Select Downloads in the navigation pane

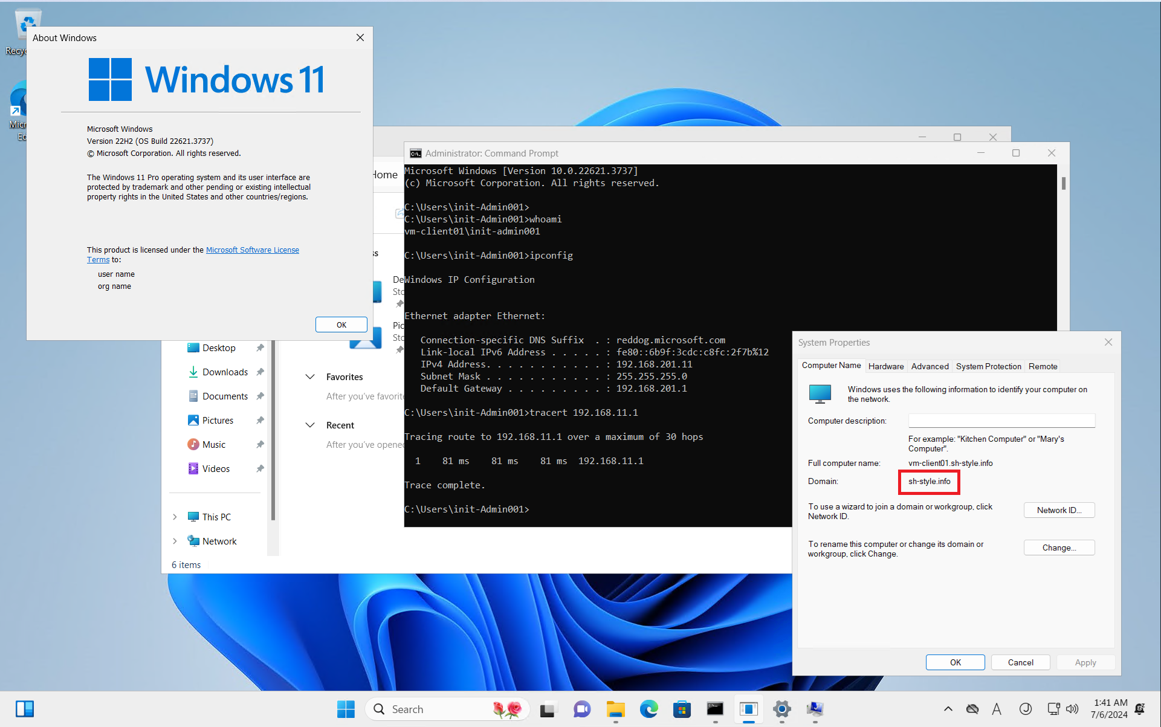click(225, 372)
